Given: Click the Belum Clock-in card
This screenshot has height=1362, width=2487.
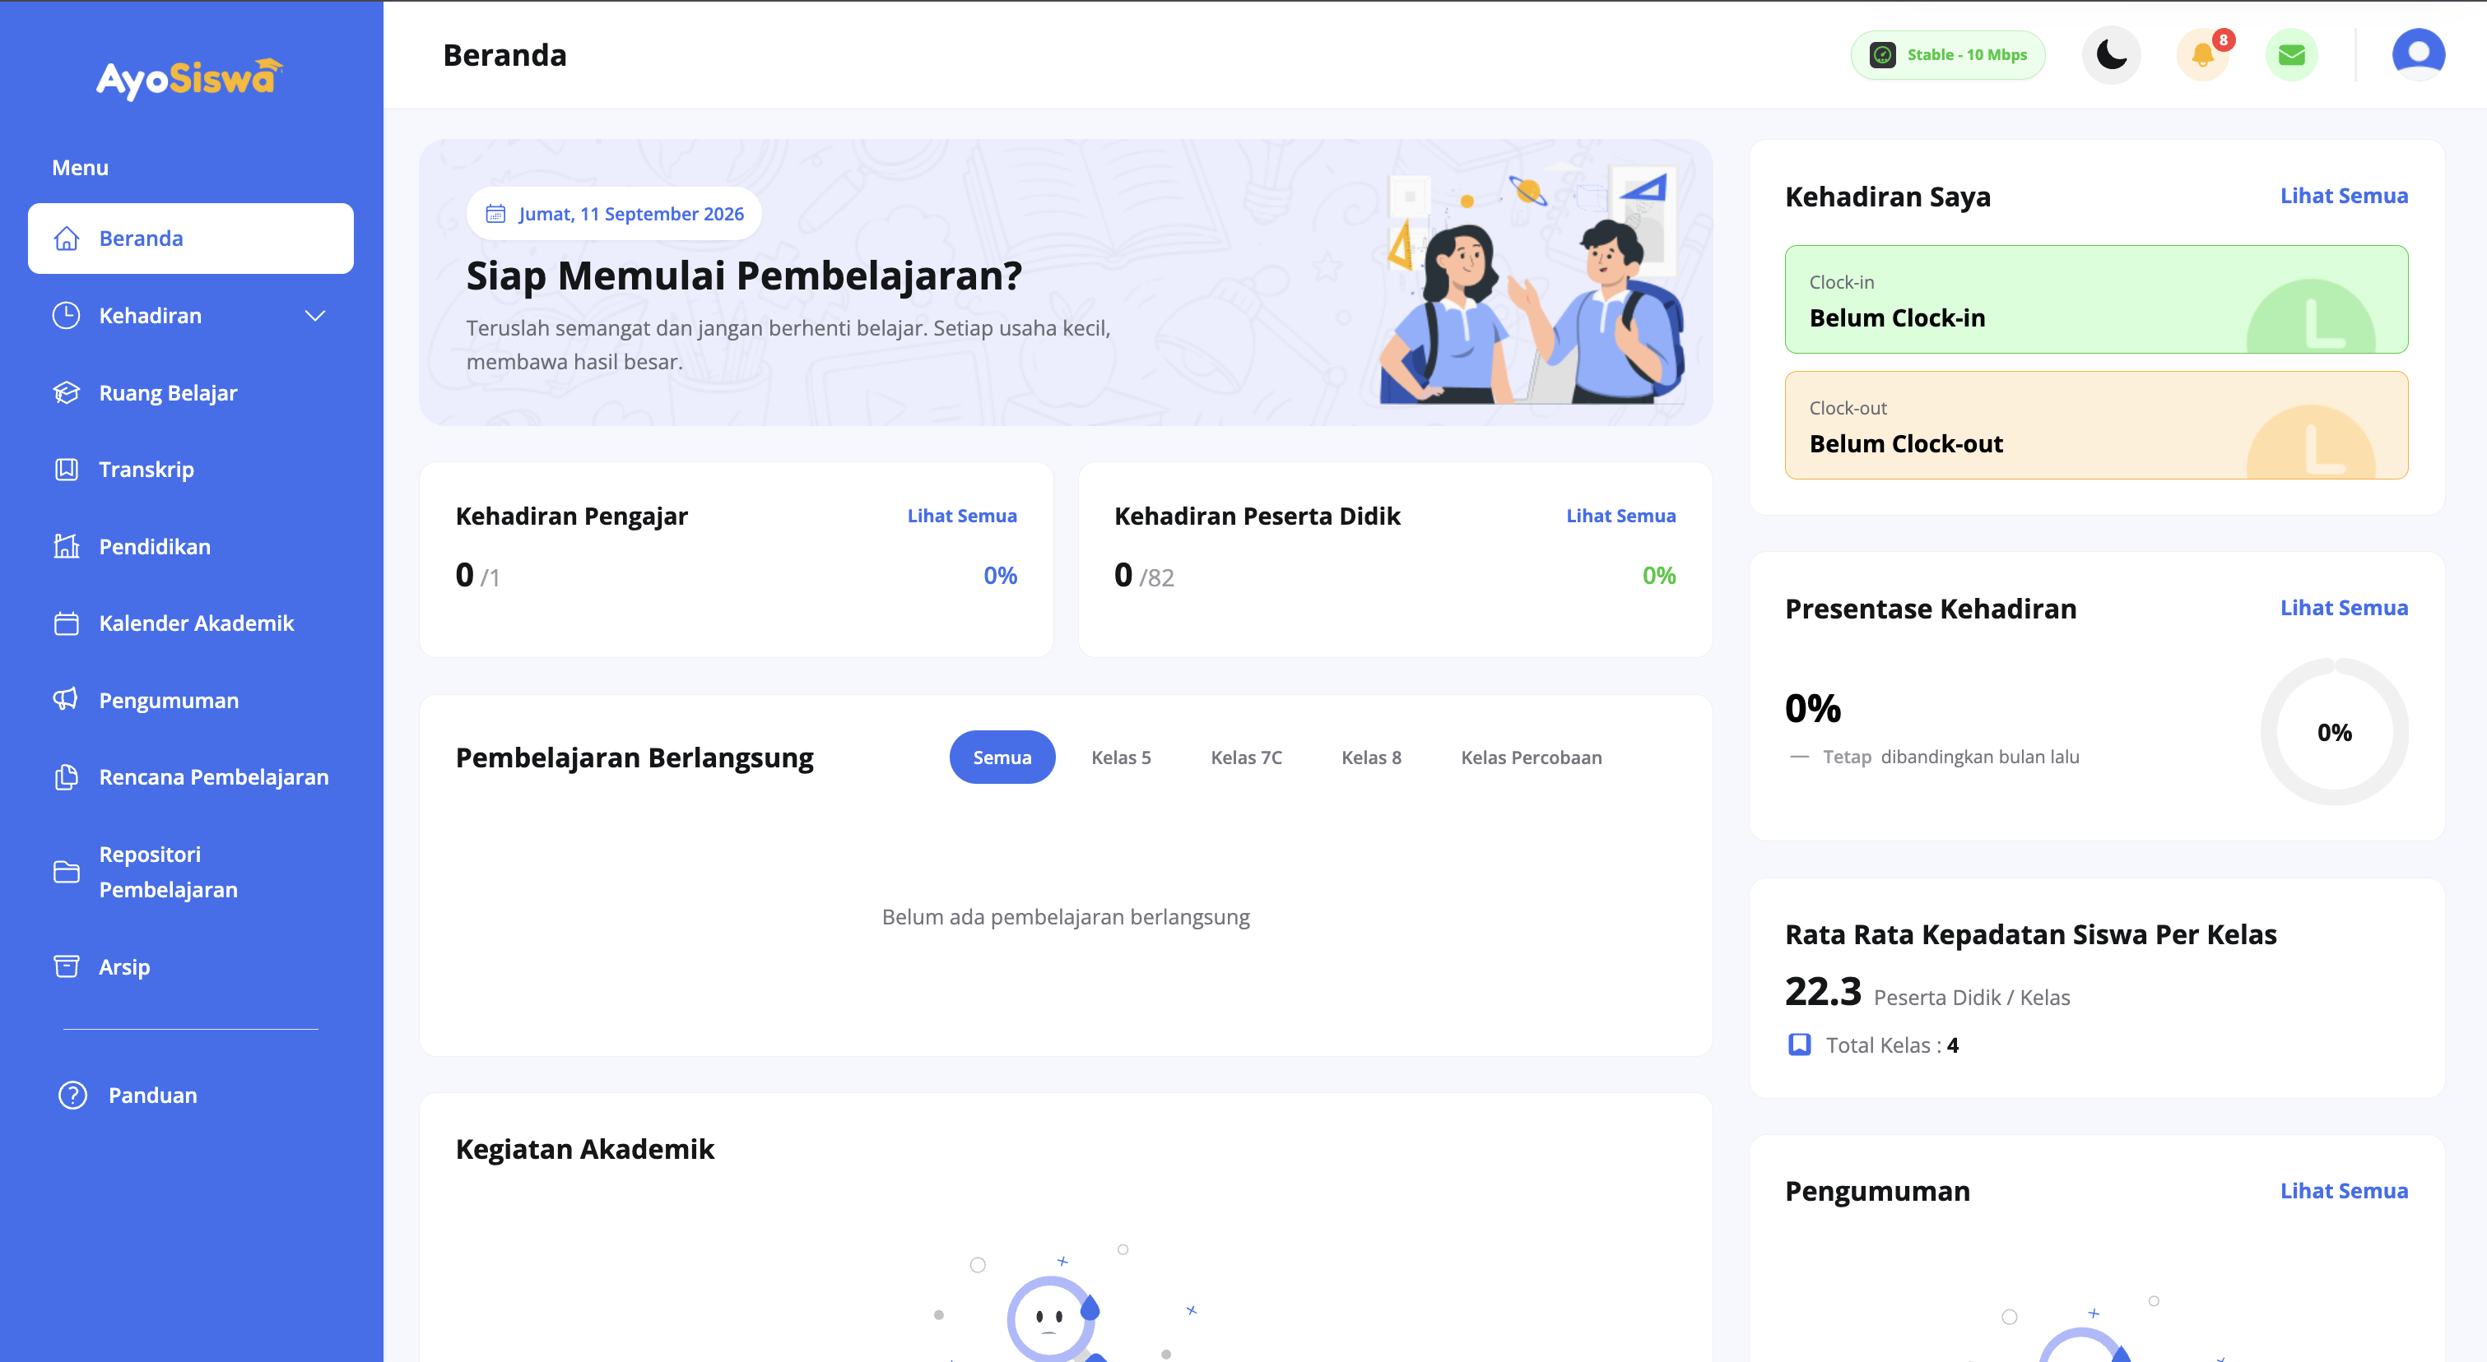Looking at the screenshot, I should tap(2097, 299).
